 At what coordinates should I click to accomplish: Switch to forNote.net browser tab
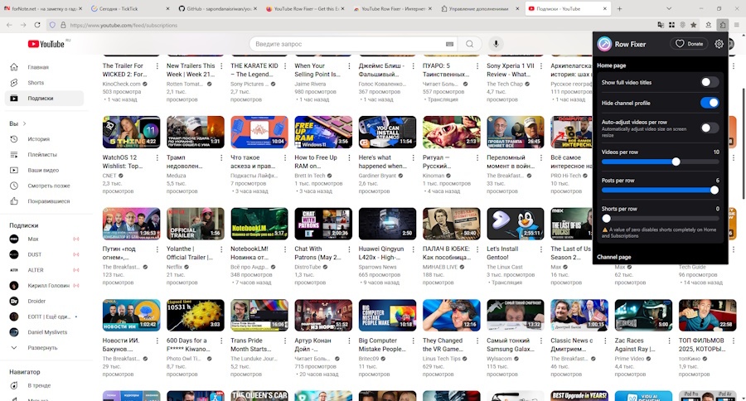[x=43, y=8]
